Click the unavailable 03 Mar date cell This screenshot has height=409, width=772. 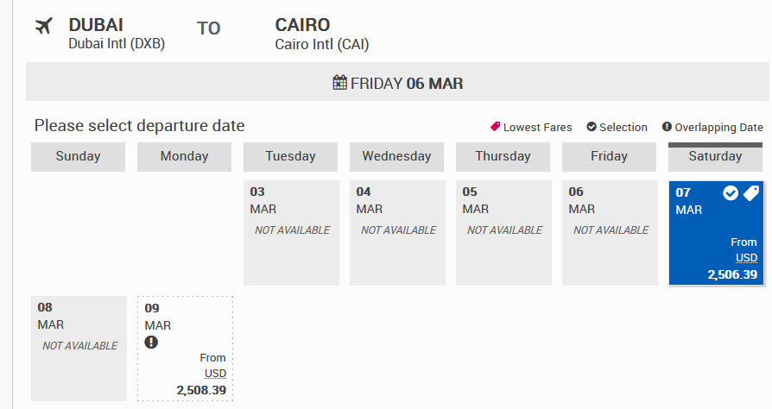point(290,233)
